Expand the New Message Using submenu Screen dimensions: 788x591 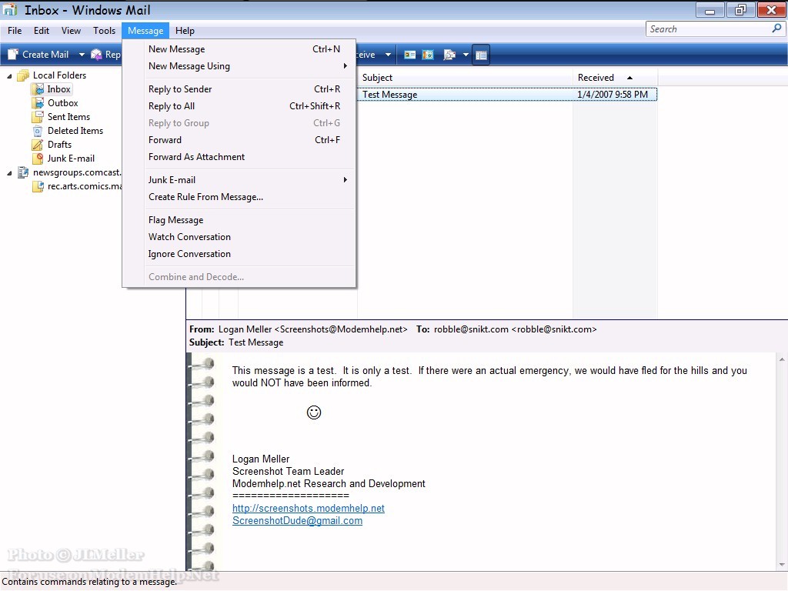click(346, 66)
